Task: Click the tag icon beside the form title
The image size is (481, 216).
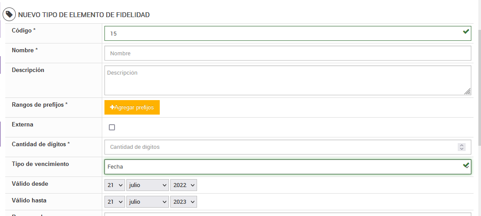Action: tap(9, 14)
